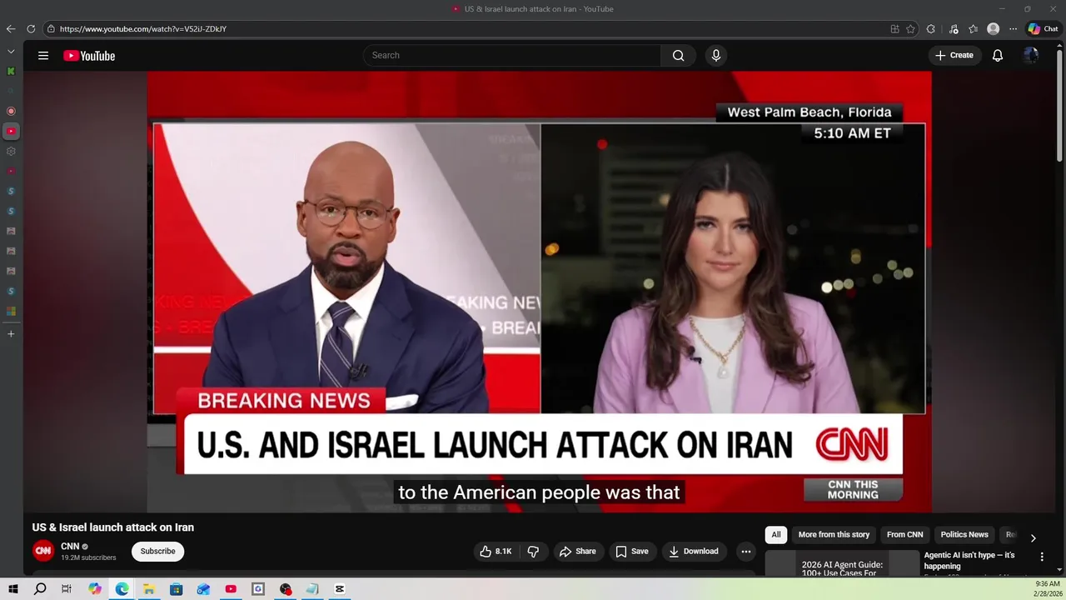Select the More from this story chip

(834, 535)
